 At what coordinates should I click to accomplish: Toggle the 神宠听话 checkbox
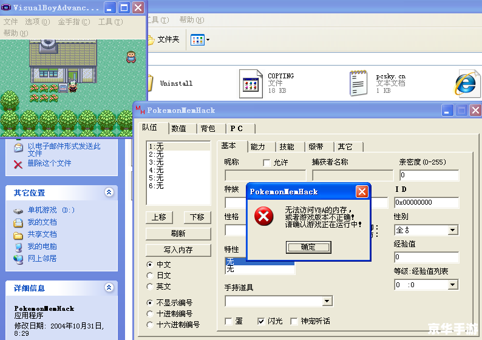click(294, 321)
